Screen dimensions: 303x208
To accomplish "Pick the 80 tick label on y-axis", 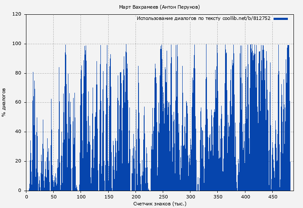I will tap(19, 73).
